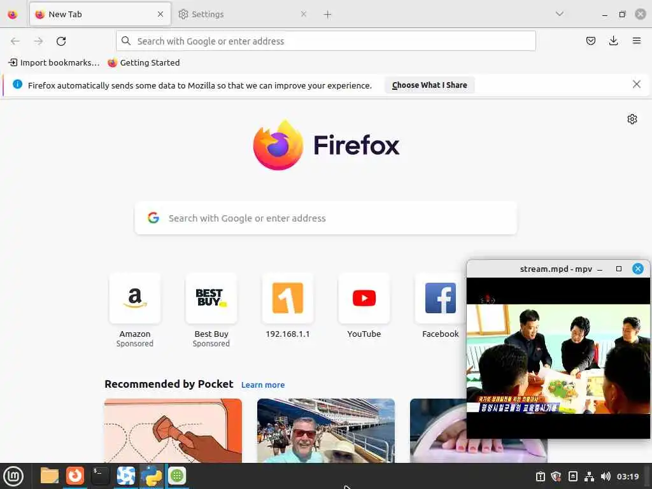Image resolution: width=652 pixels, height=489 pixels.
Task: Click Choose What I Share button
Action: pyautogui.click(x=430, y=85)
